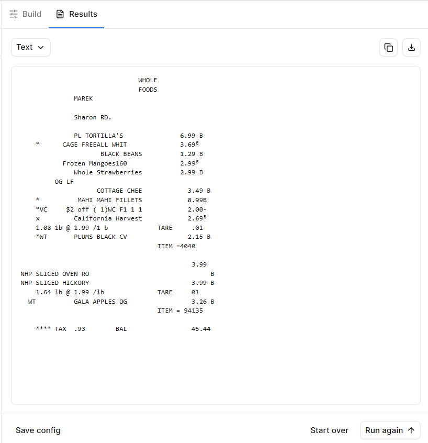
Task: Click the OG LF line
Action: tap(64, 182)
